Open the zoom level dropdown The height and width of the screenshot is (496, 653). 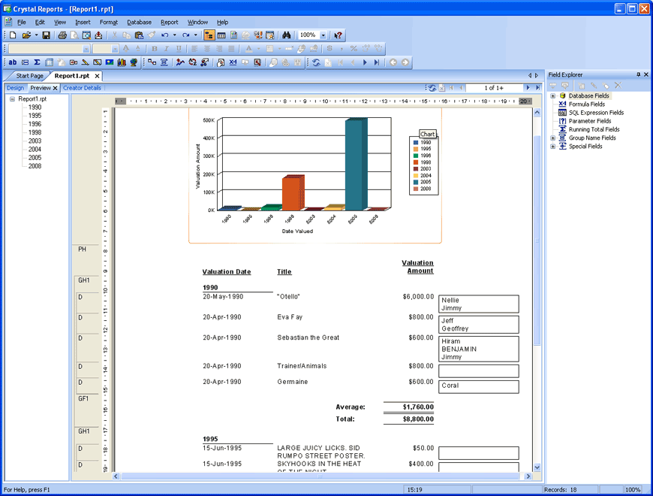(x=324, y=35)
